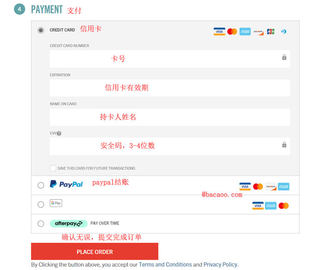Click the Google Pay logo
Screen dimensions: 315x270
point(56,203)
